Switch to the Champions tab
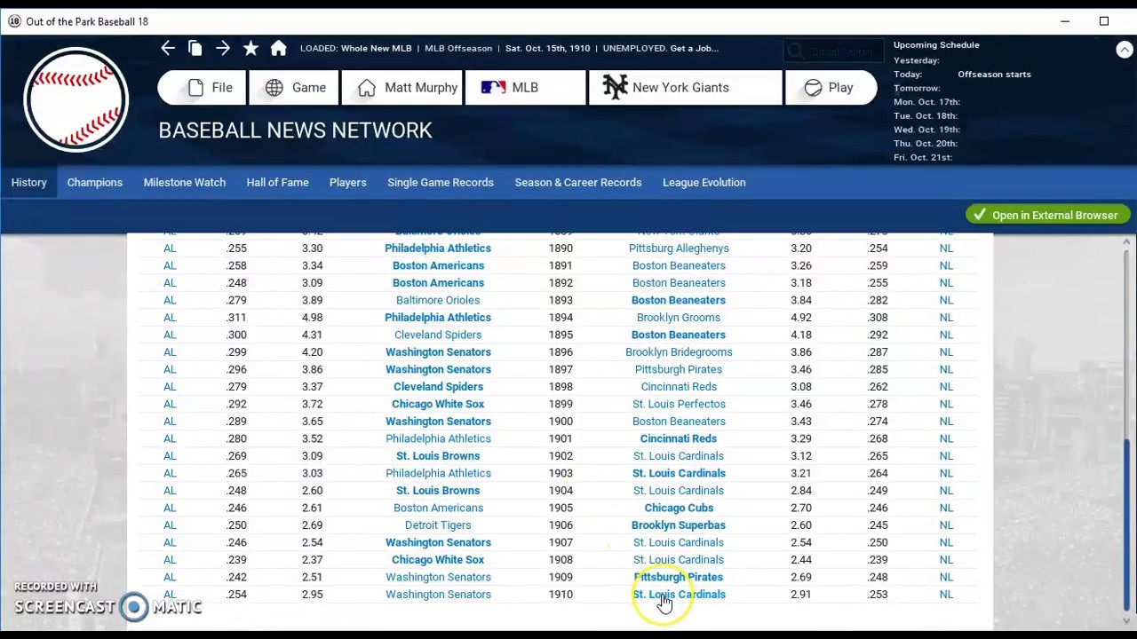Image resolution: width=1137 pixels, height=639 pixels. click(x=95, y=182)
